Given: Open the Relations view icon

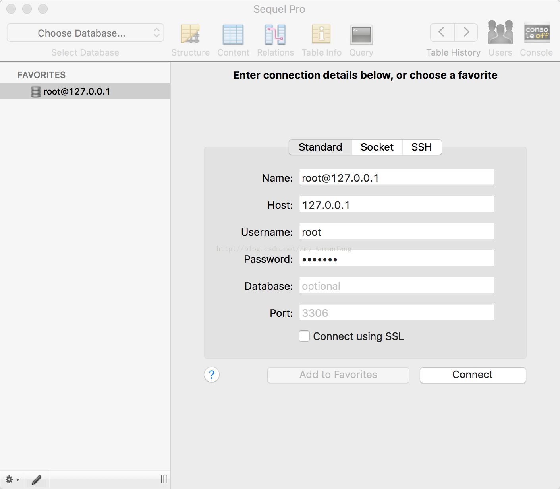Looking at the screenshot, I should (x=275, y=34).
